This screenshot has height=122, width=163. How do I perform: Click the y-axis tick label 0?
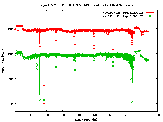[12, 104]
